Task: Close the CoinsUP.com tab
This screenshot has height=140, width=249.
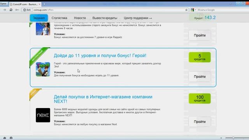Action: click(40, 4)
